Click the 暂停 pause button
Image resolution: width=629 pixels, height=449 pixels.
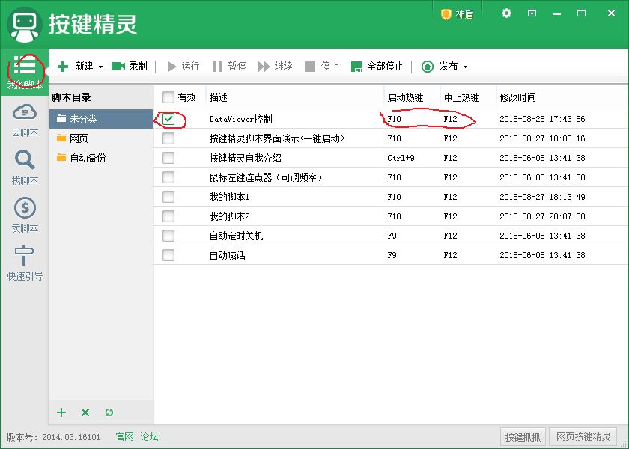coord(229,66)
